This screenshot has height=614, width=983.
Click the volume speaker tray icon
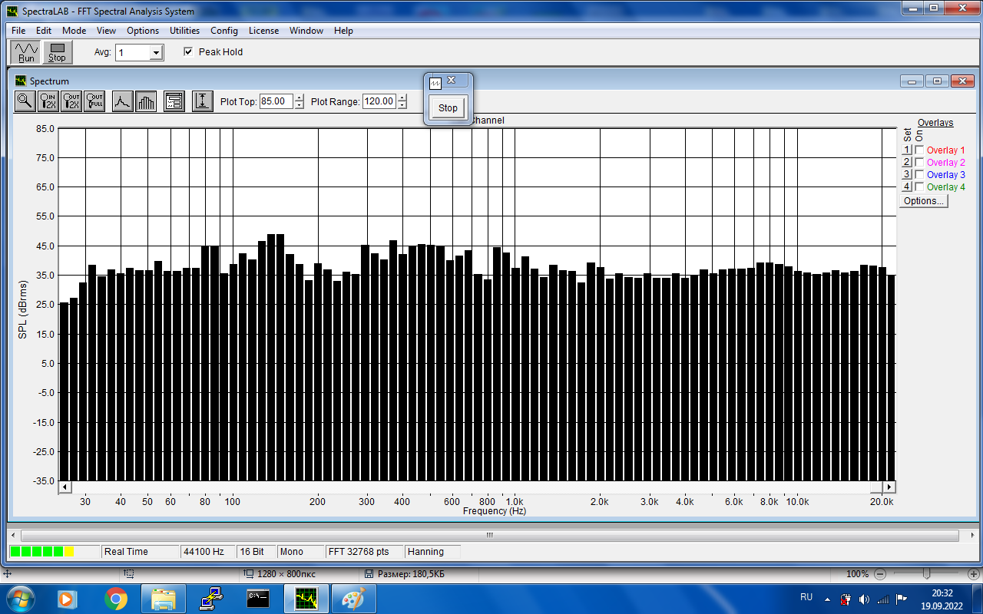point(864,599)
